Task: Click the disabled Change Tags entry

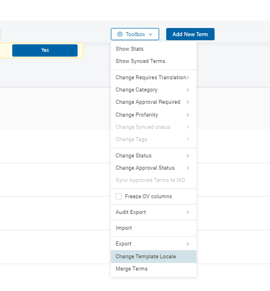Action: 153,139
